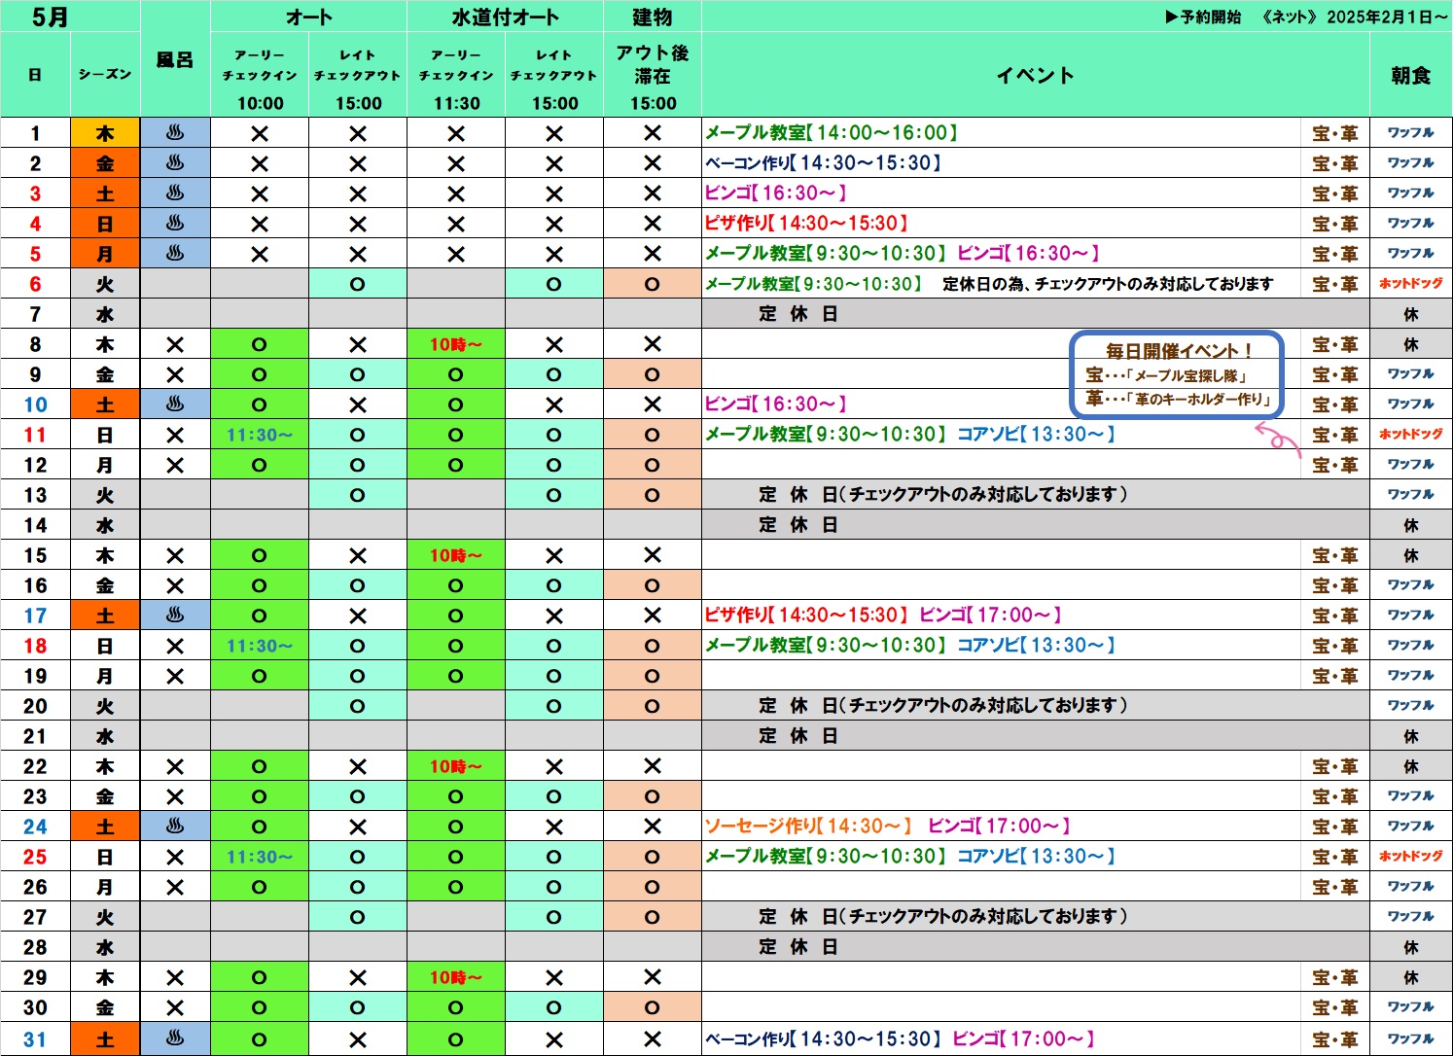Click the bath icon on the May 4 row
Image resolution: width=1453 pixels, height=1056 pixels.
point(175,223)
